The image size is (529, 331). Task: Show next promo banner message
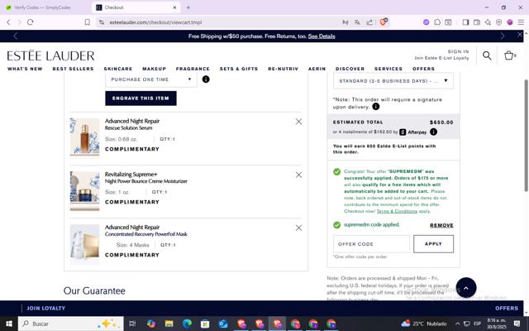point(503,36)
